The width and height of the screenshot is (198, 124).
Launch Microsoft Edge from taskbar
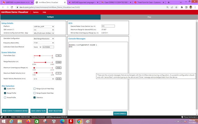click(x=62, y=122)
